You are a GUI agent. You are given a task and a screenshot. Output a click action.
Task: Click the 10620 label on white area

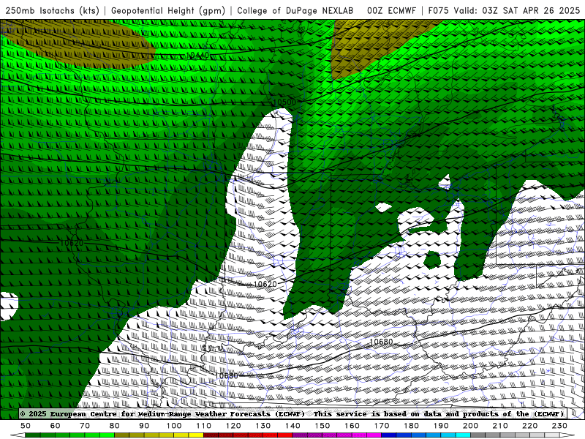coord(265,284)
